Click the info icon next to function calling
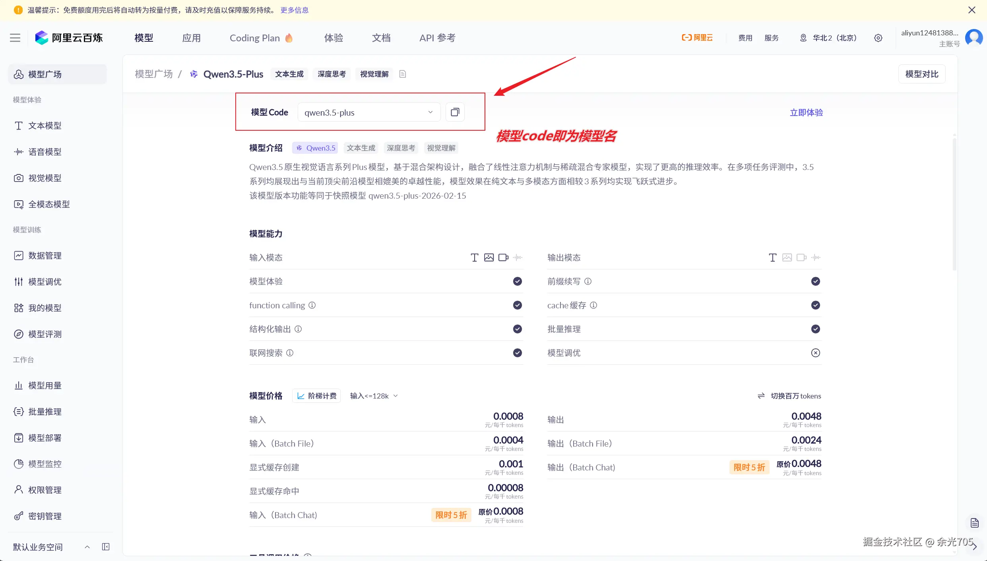This screenshot has height=561, width=987. [312, 305]
